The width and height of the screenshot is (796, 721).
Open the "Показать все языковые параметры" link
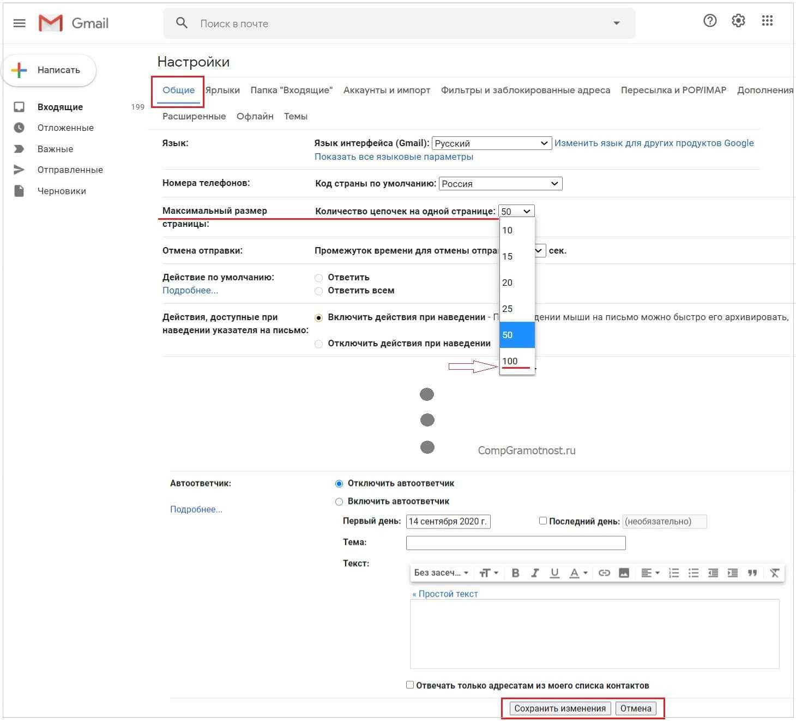tap(394, 157)
